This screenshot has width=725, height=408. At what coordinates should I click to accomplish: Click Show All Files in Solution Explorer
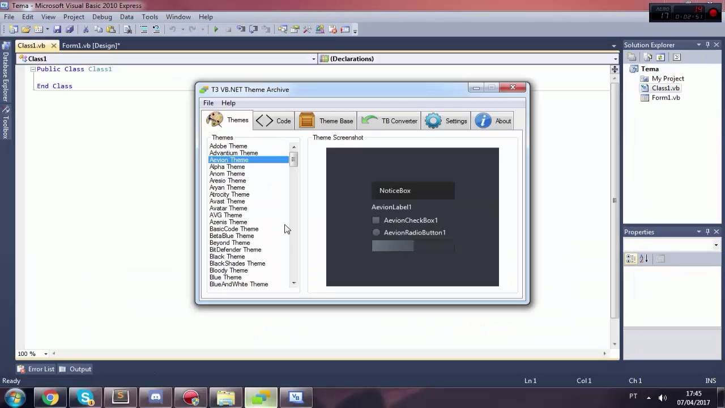647,57
